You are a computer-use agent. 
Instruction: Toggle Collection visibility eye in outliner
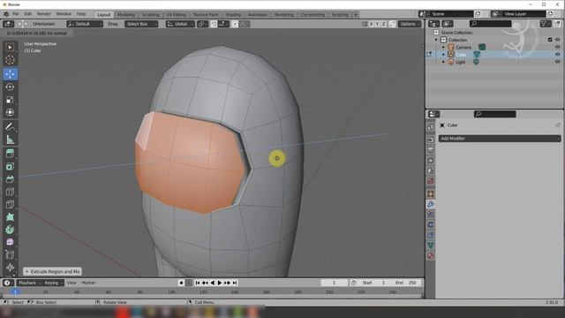pyautogui.click(x=557, y=40)
